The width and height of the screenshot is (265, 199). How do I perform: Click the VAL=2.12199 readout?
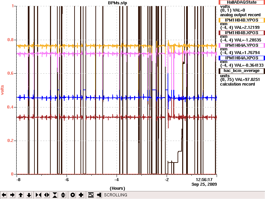pyautogui.click(x=247, y=28)
